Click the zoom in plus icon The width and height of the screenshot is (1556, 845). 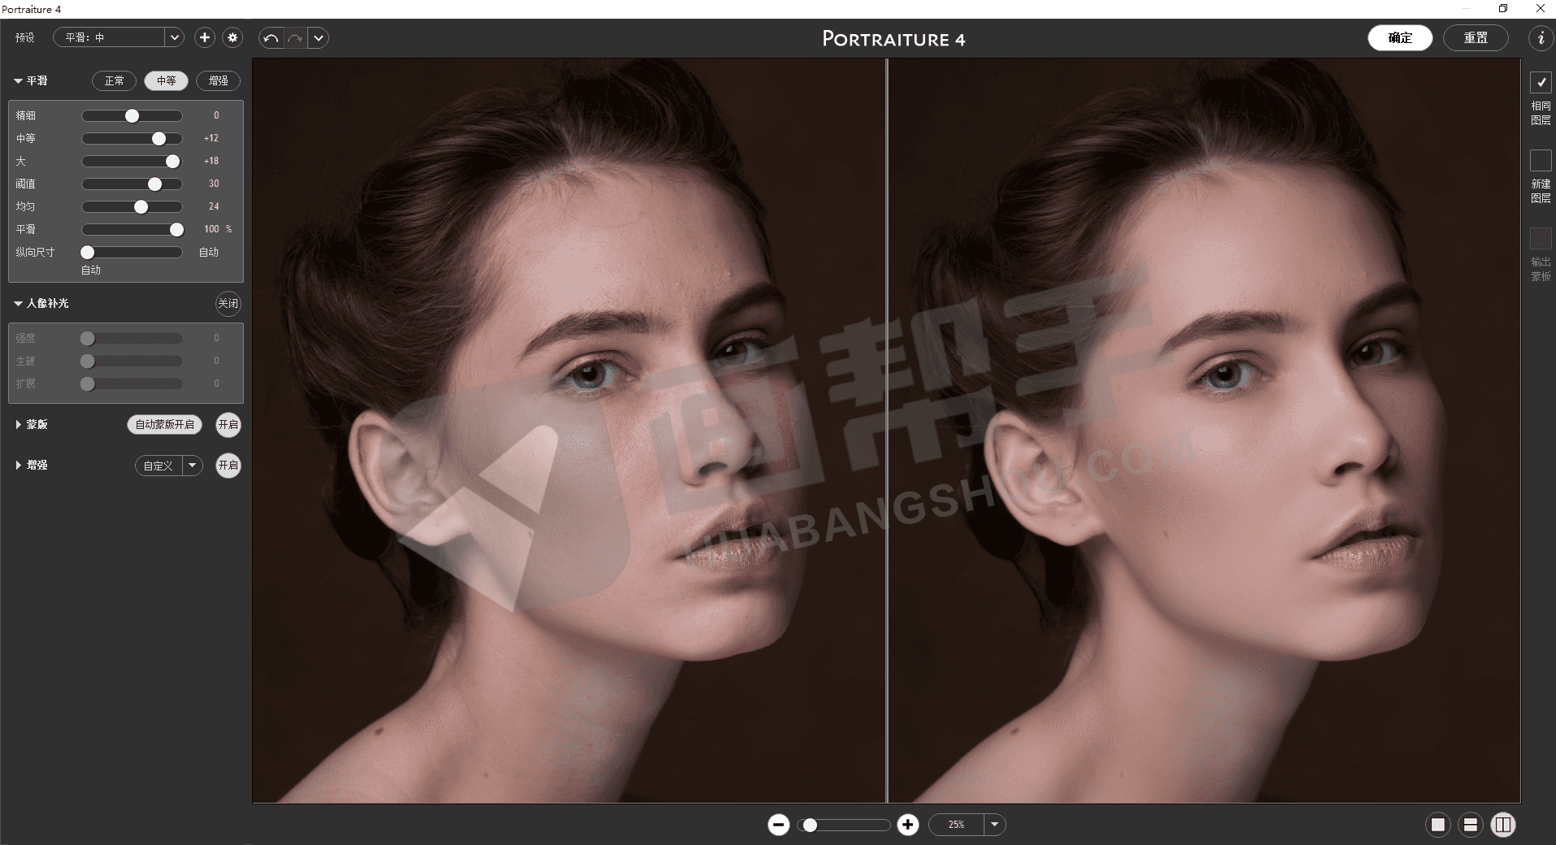908,825
